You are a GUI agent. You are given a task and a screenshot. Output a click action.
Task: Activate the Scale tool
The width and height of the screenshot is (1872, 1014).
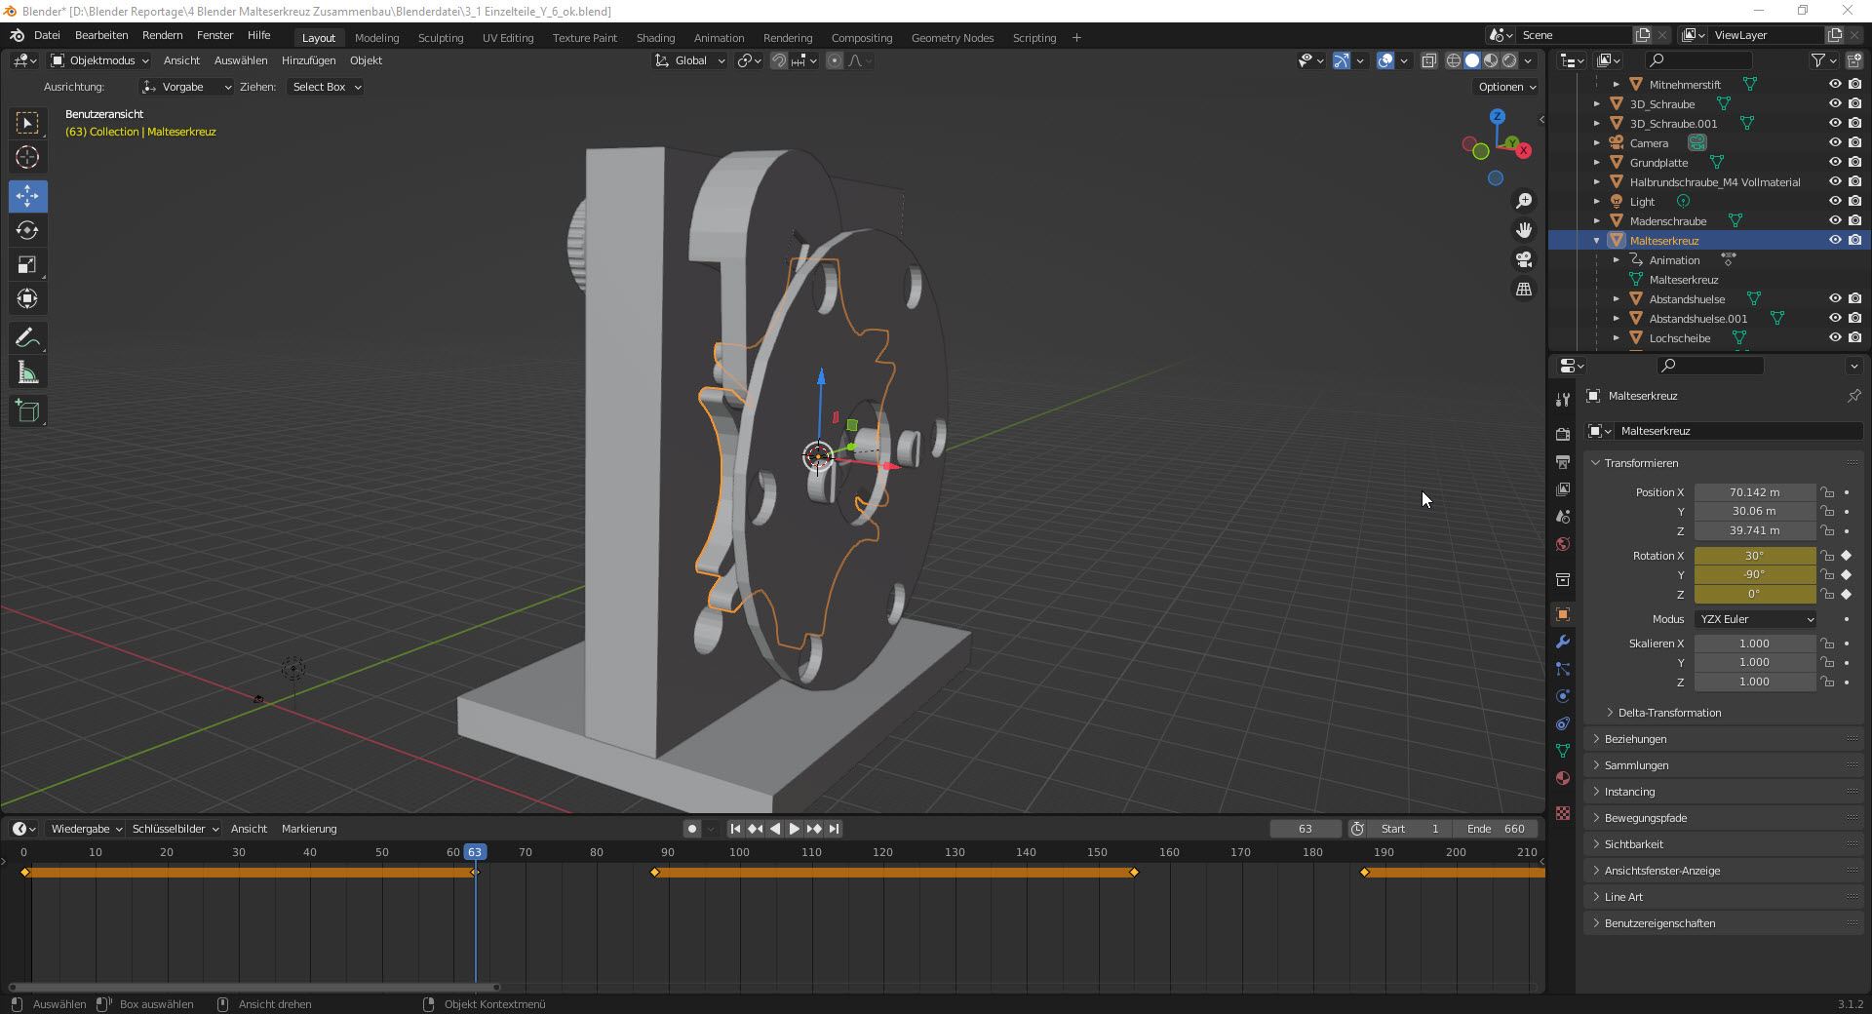(27, 265)
